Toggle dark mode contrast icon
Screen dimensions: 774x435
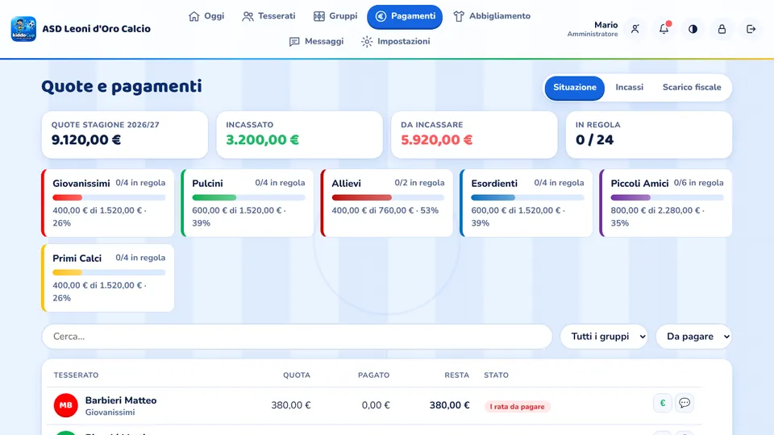click(693, 29)
